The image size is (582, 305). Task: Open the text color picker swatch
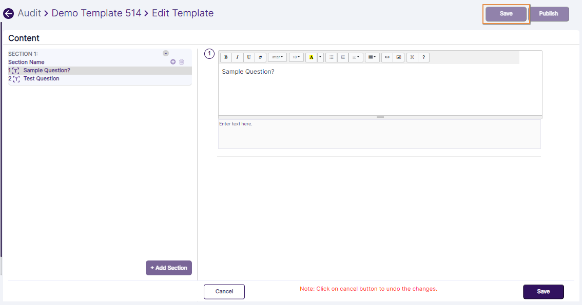pos(312,57)
